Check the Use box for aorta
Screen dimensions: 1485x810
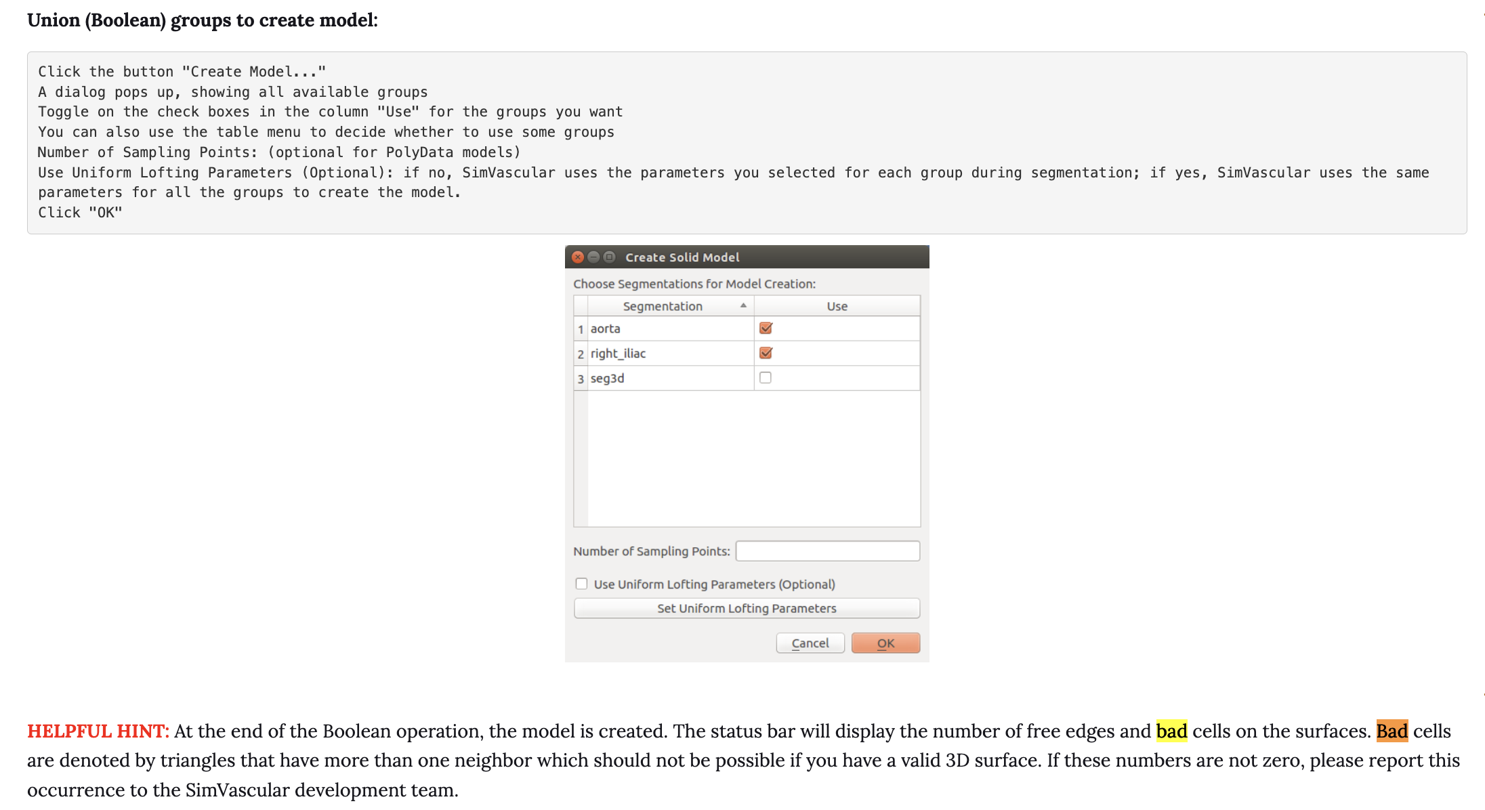(766, 328)
